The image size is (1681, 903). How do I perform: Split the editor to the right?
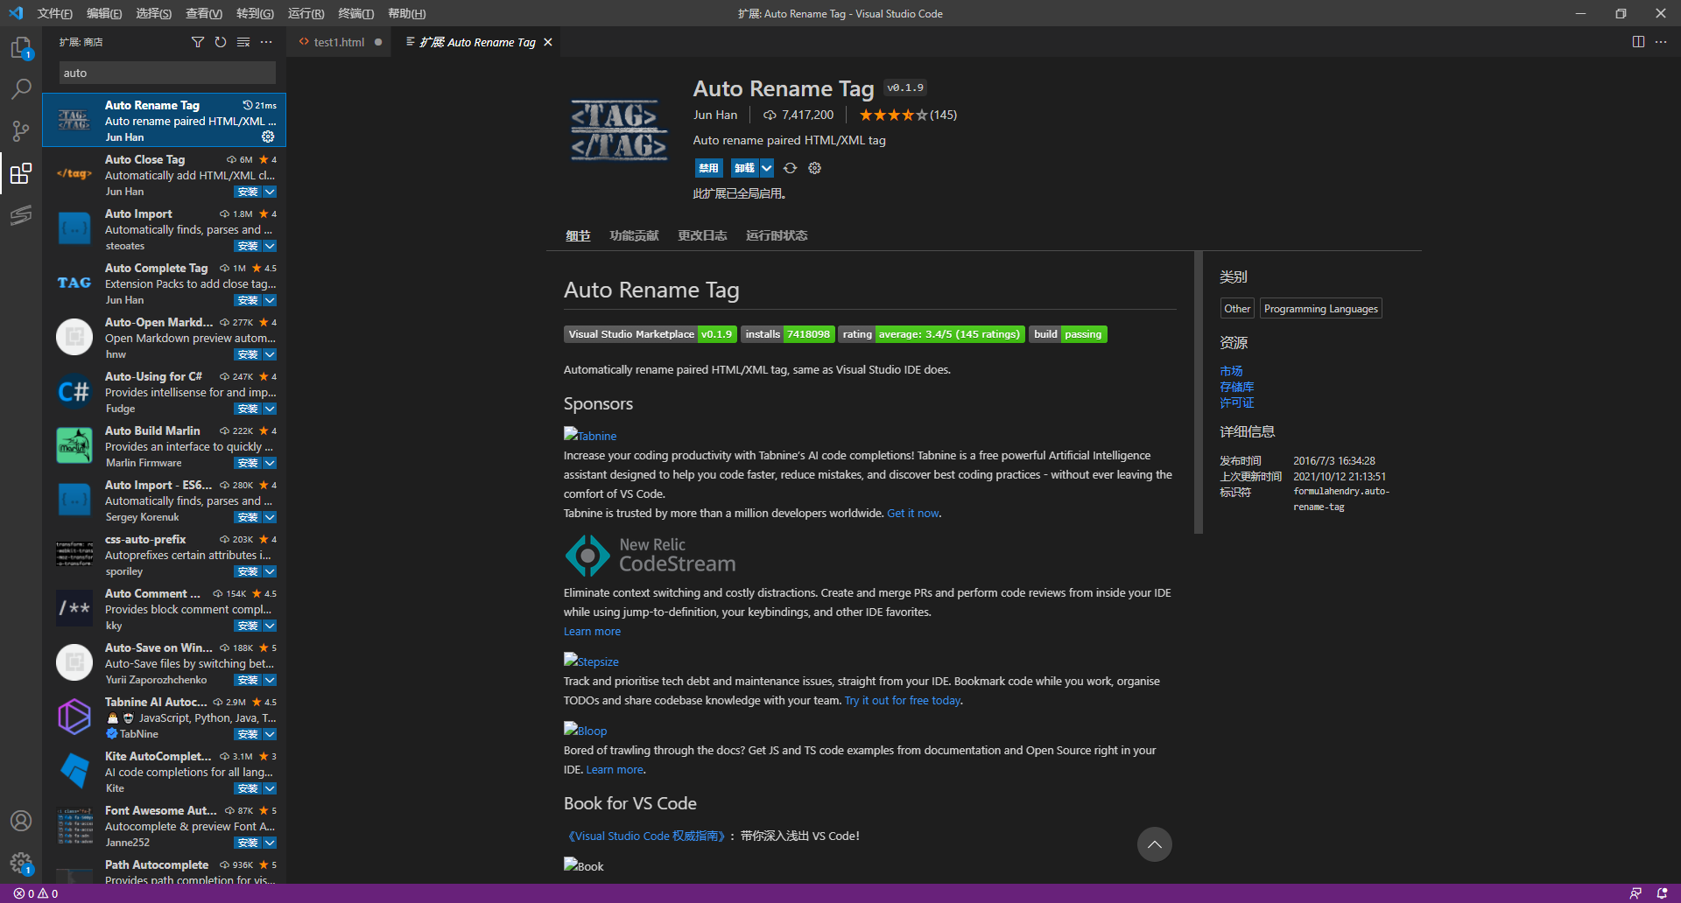click(x=1638, y=42)
